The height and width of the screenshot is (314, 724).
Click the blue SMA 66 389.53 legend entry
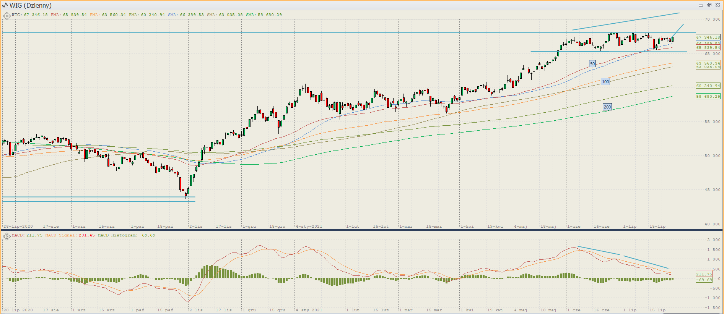point(186,15)
